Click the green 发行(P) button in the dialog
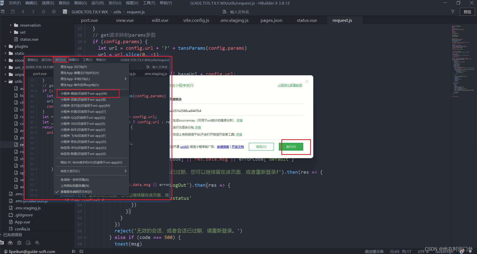The width and height of the screenshot is (477, 254). [291, 147]
